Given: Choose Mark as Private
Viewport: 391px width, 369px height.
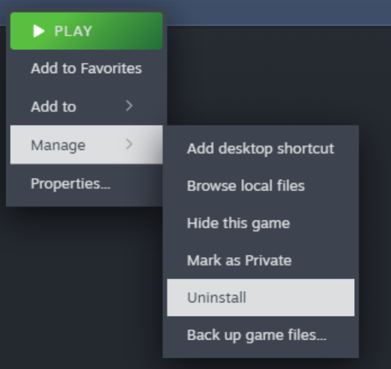Looking at the screenshot, I should tap(239, 260).
